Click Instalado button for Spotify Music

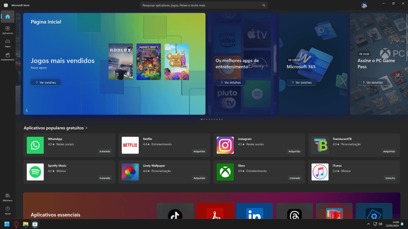[105, 178]
